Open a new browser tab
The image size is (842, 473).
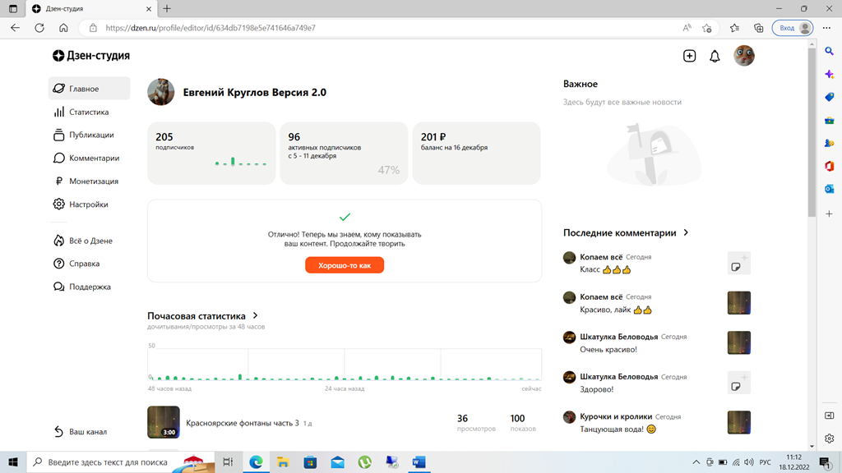point(167,8)
